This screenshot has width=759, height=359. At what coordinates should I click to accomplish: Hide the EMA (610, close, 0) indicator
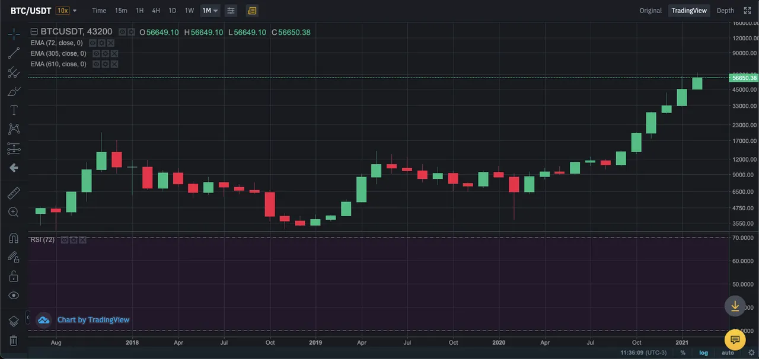click(96, 64)
